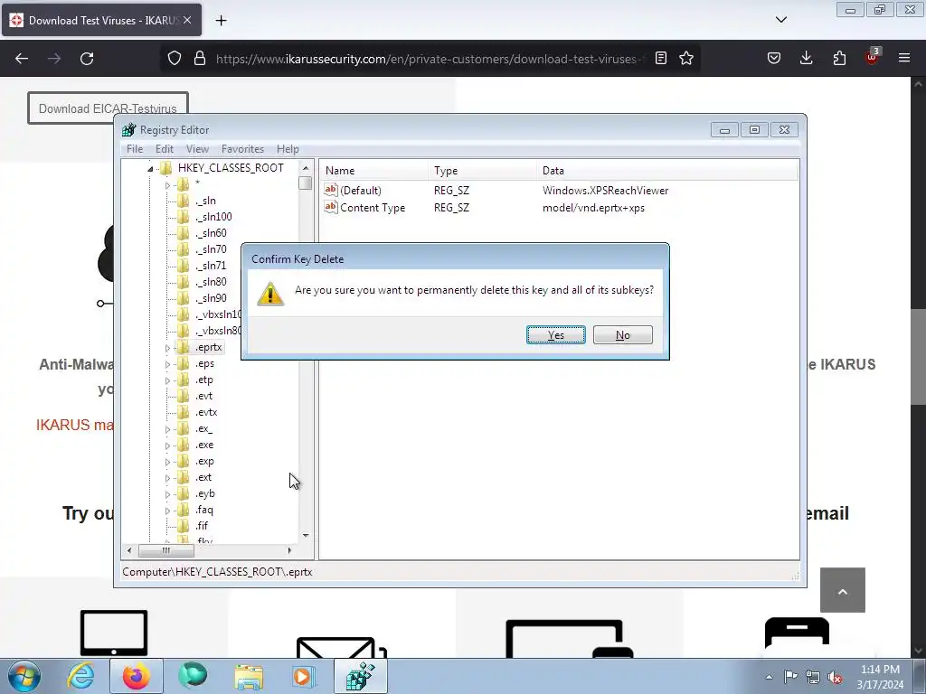The height and width of the screenshot is (694, 926).
Task: Open a new Firefox tab
Action: tap(221, 21)
